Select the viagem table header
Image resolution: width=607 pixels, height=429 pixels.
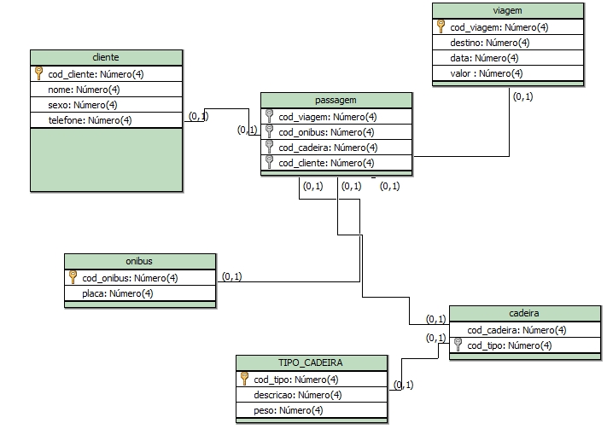tap(507, 10)
